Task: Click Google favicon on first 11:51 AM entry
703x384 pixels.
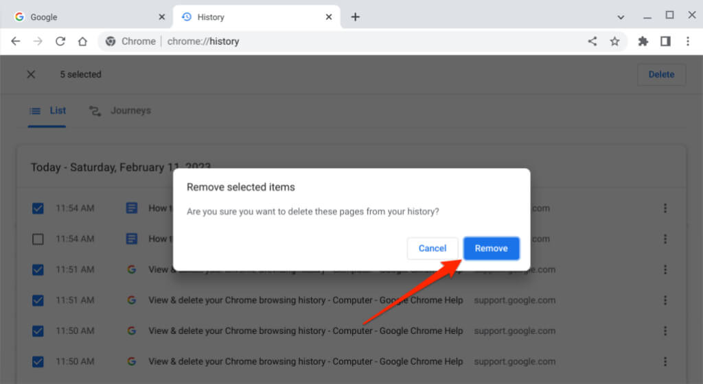Action: [x=131, y=269]
